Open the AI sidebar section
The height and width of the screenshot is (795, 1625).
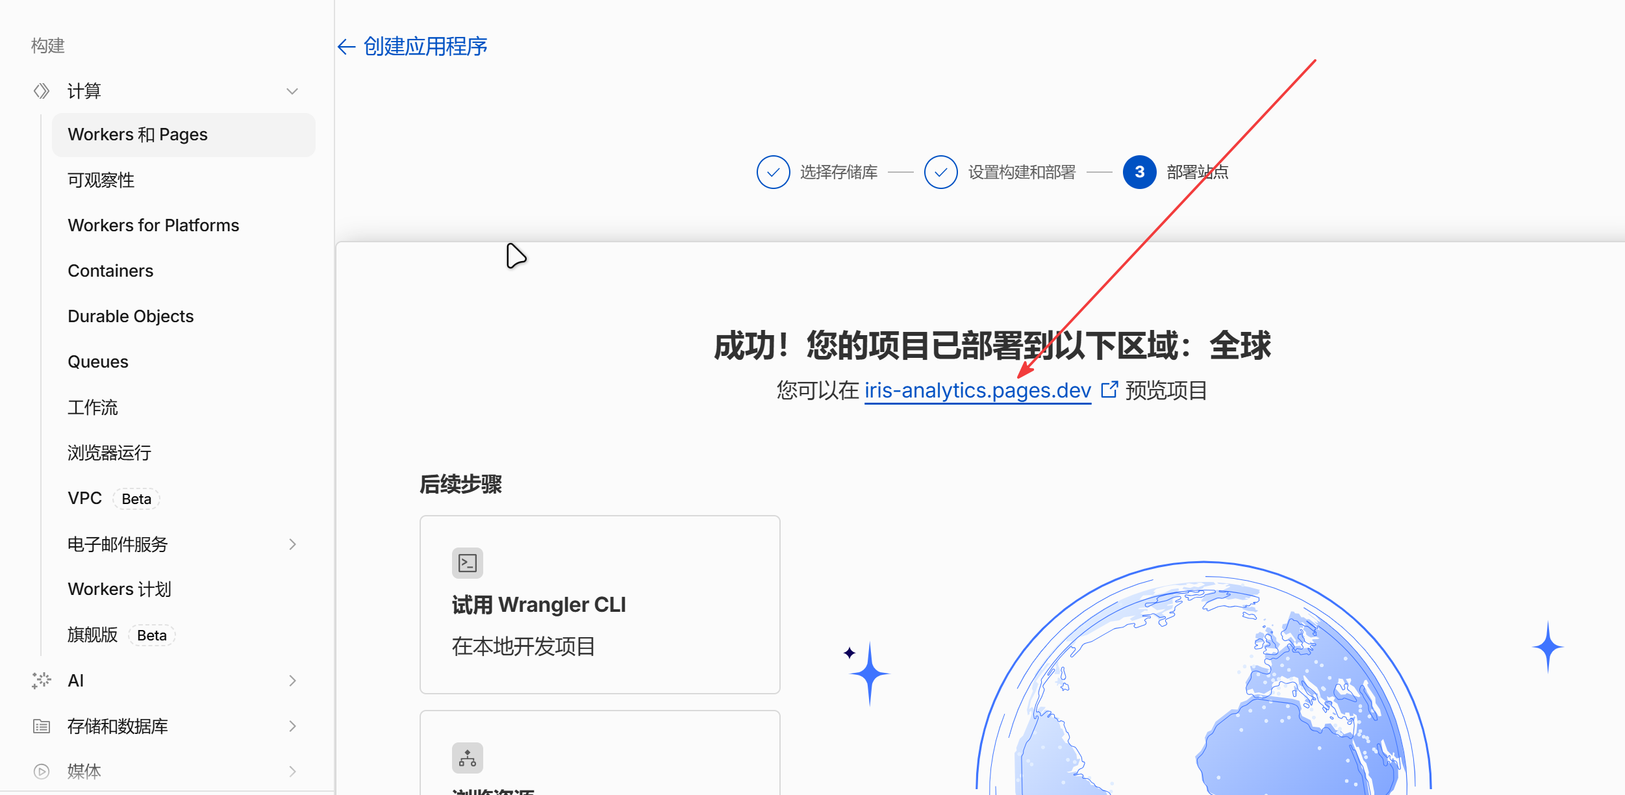(x=75, y=680)
